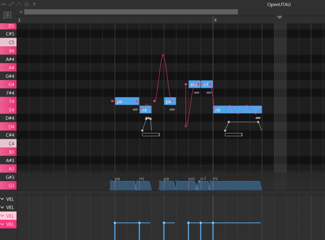Click the sso phoneme label in phoneme lane
The height and width of the screenshot is (240, 325).
191,179
